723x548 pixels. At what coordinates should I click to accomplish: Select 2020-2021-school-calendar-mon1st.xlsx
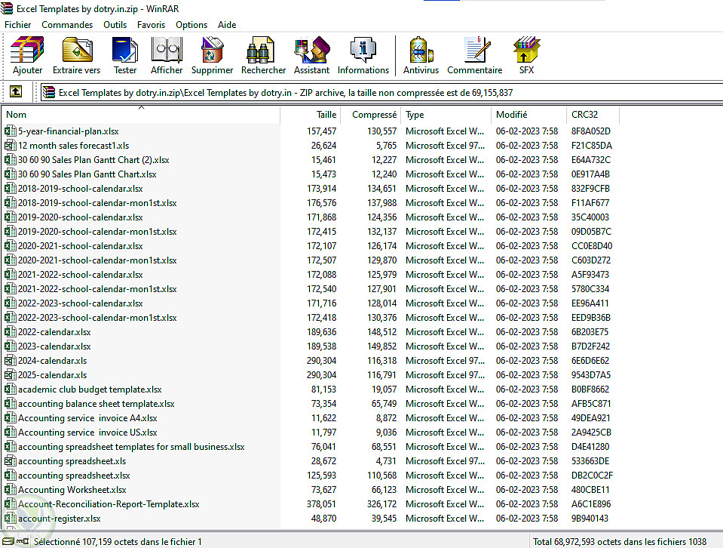tap(97, 260)
